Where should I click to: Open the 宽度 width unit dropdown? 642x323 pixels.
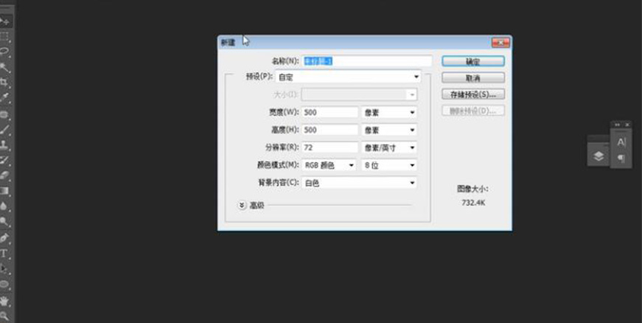pos(389,112)
